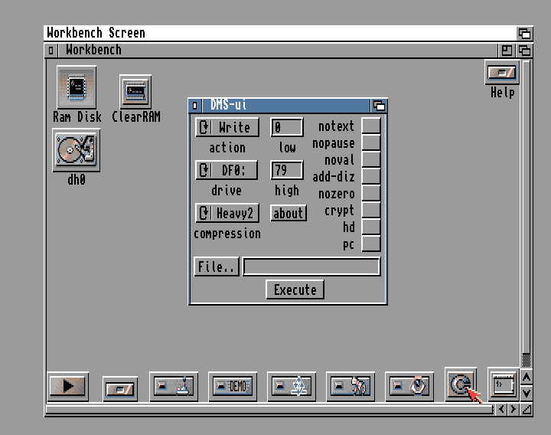
Task: Toggle the crypt option checkbox
Action: tap(370, 211)
